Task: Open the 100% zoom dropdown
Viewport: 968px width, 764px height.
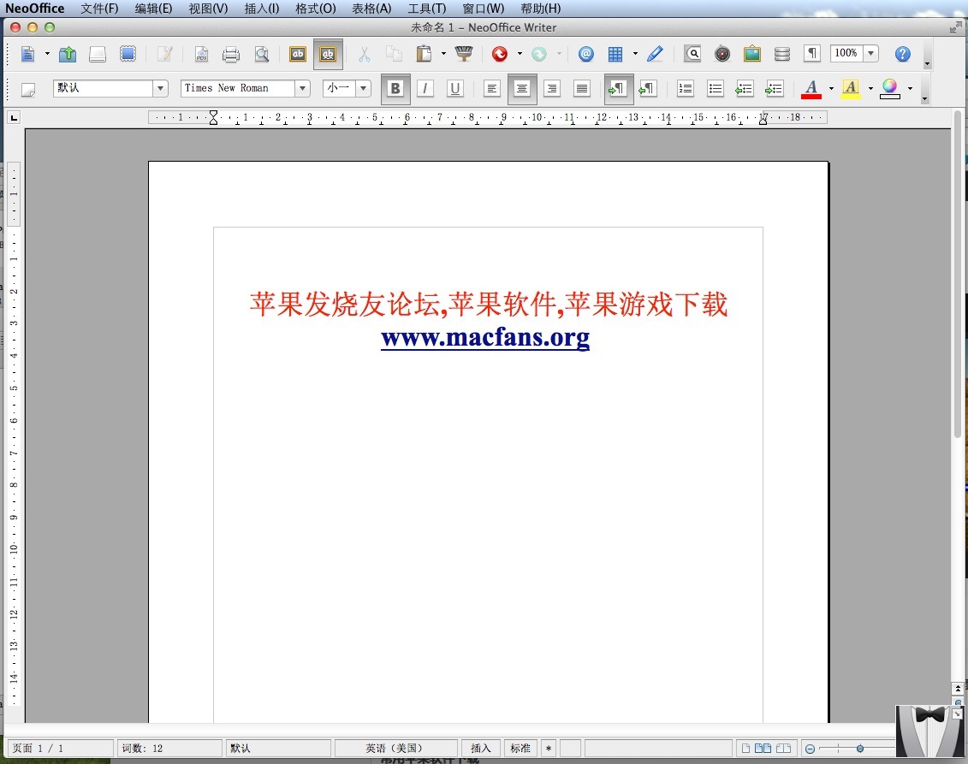Action: [x=870, y=54]
